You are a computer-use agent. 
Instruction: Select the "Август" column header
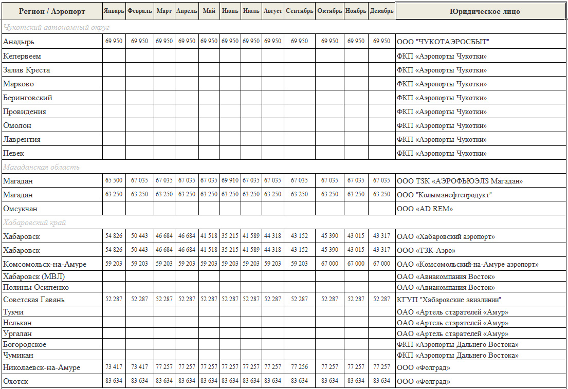click(x=273, y=11)
